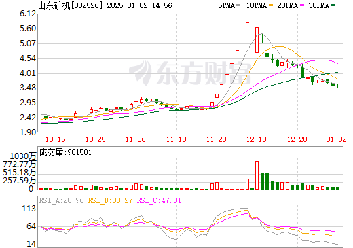Click the 2.42 price axis label
The image size is (353, 248).
pyautogui.click(x=28, y=118)
